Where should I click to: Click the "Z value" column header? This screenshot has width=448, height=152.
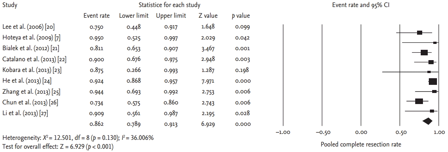click(207, 16)
